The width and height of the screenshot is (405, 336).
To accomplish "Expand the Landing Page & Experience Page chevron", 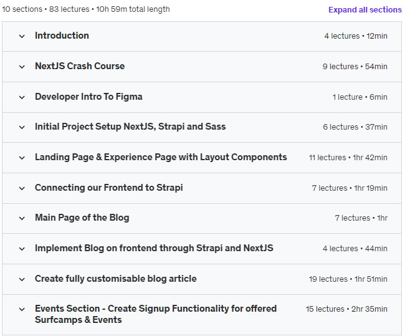I will [x=22, y=158].
